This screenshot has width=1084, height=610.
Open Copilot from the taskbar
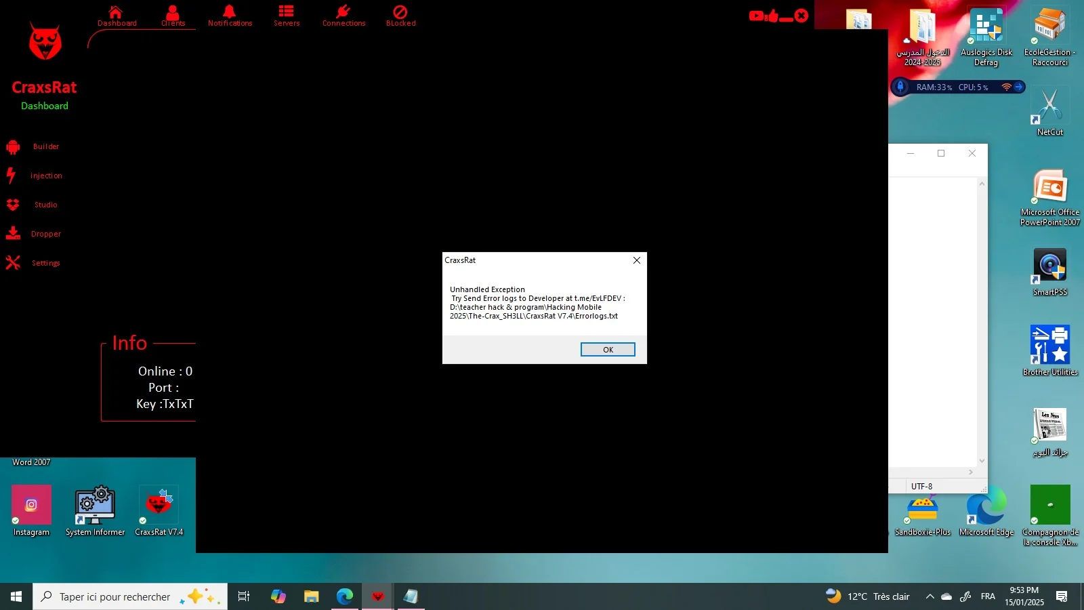[278, 596]
